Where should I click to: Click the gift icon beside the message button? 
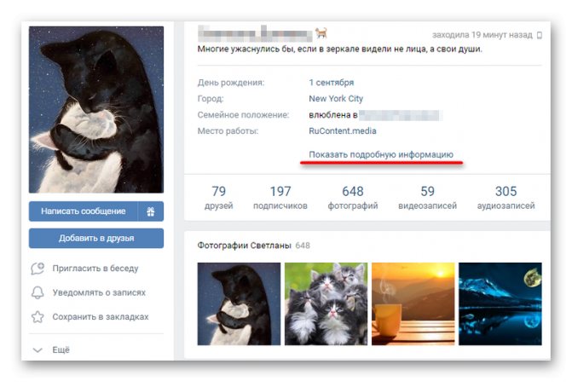[x=151, y=211]
